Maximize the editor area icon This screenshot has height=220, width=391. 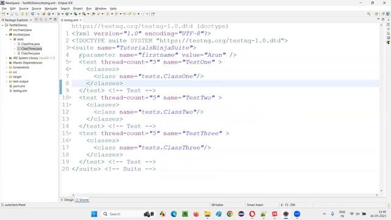point(383,19)
